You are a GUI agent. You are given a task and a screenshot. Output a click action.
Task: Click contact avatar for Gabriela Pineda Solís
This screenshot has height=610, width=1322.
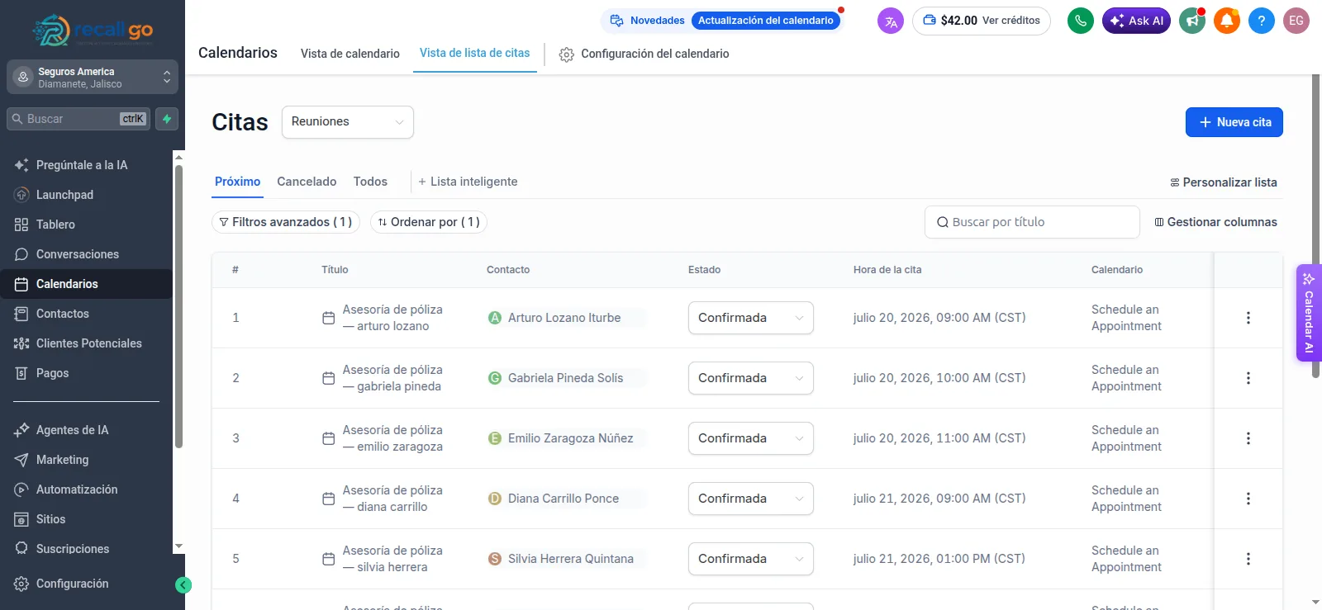point(495,378)
